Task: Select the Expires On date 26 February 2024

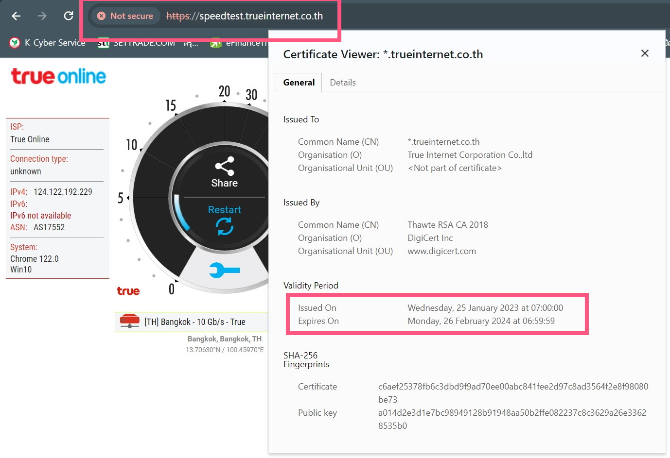Action: (481, 321)
